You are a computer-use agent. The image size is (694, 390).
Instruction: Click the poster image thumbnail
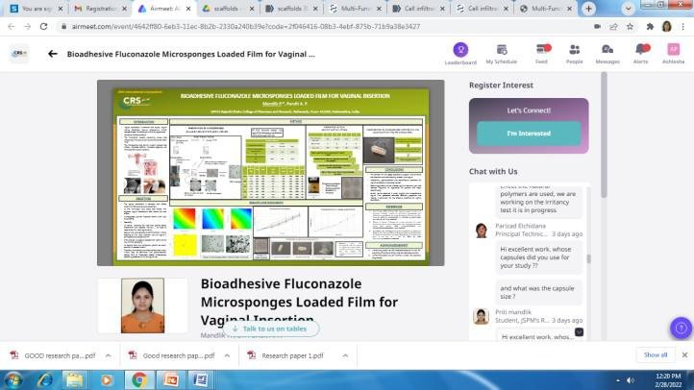coord(271,173)
